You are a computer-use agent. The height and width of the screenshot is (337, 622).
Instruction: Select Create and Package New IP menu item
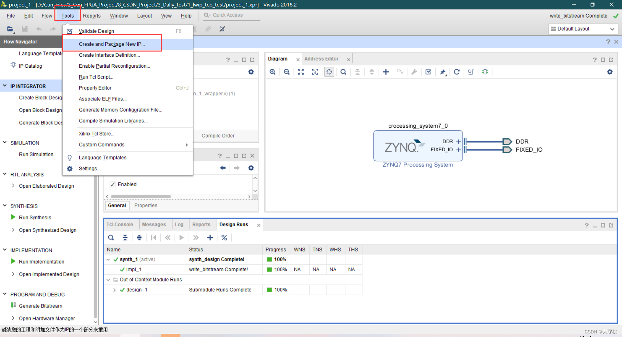coord(128,44)
